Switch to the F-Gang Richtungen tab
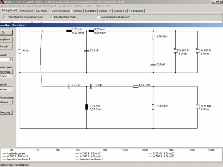 tap(60, 11)
